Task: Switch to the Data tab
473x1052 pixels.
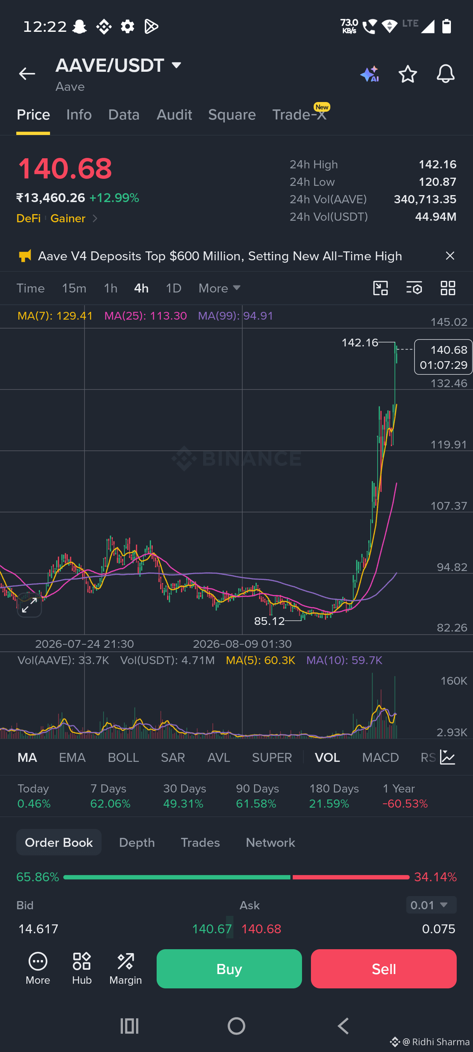Action: (124, 115)
